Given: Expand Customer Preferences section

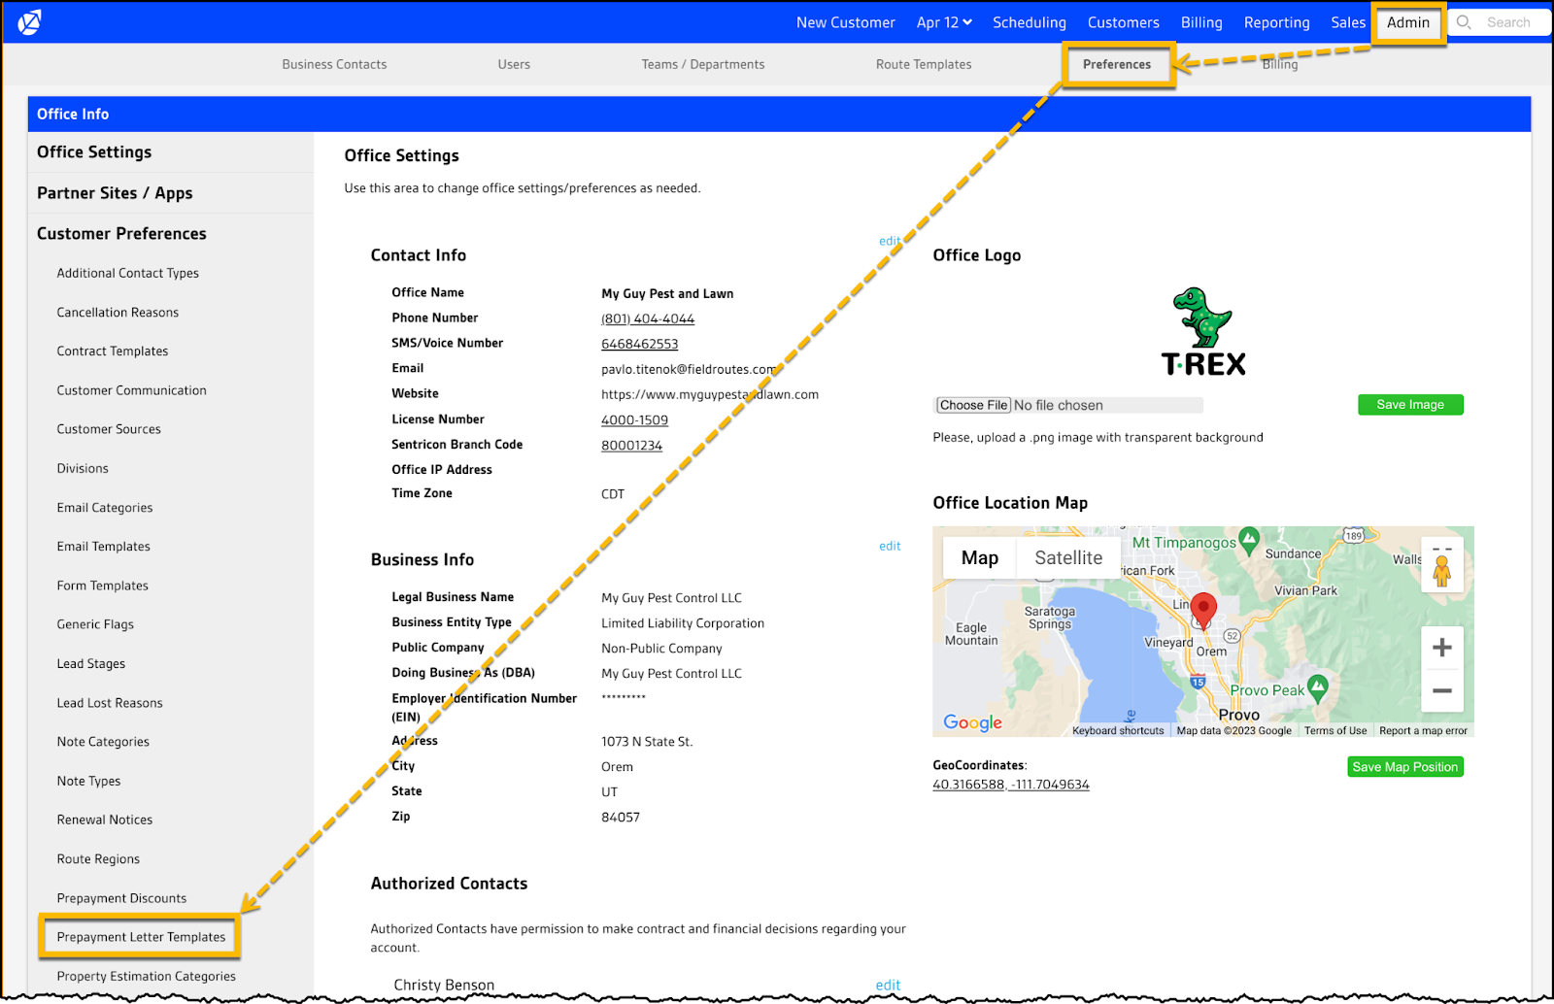Looking at the screenshot, I should 121,234.
